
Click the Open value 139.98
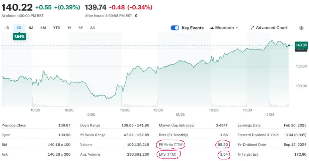(64, 135)
